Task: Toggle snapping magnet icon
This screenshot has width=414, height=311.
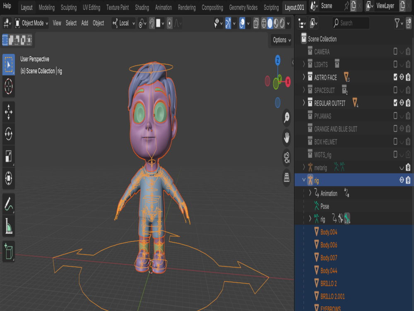Action: (152, 24)
